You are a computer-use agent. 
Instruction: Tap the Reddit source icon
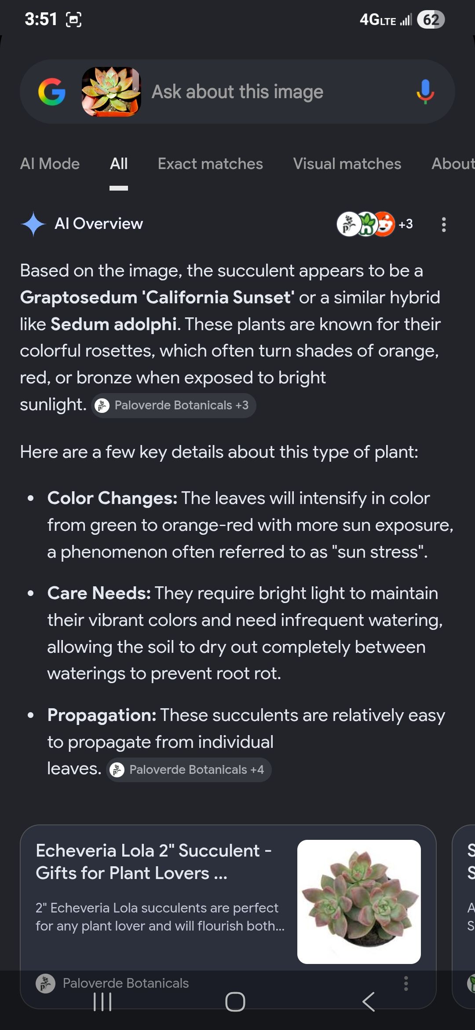(384, 224)
